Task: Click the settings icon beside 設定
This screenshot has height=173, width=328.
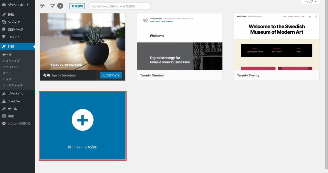Action: [x=4, y=116]
